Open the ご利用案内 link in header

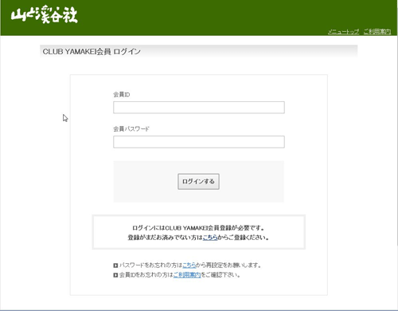pos(377,32)
